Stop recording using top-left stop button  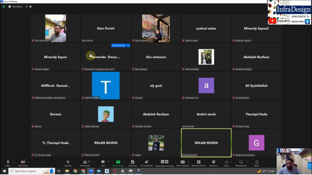tap(30, 6)
